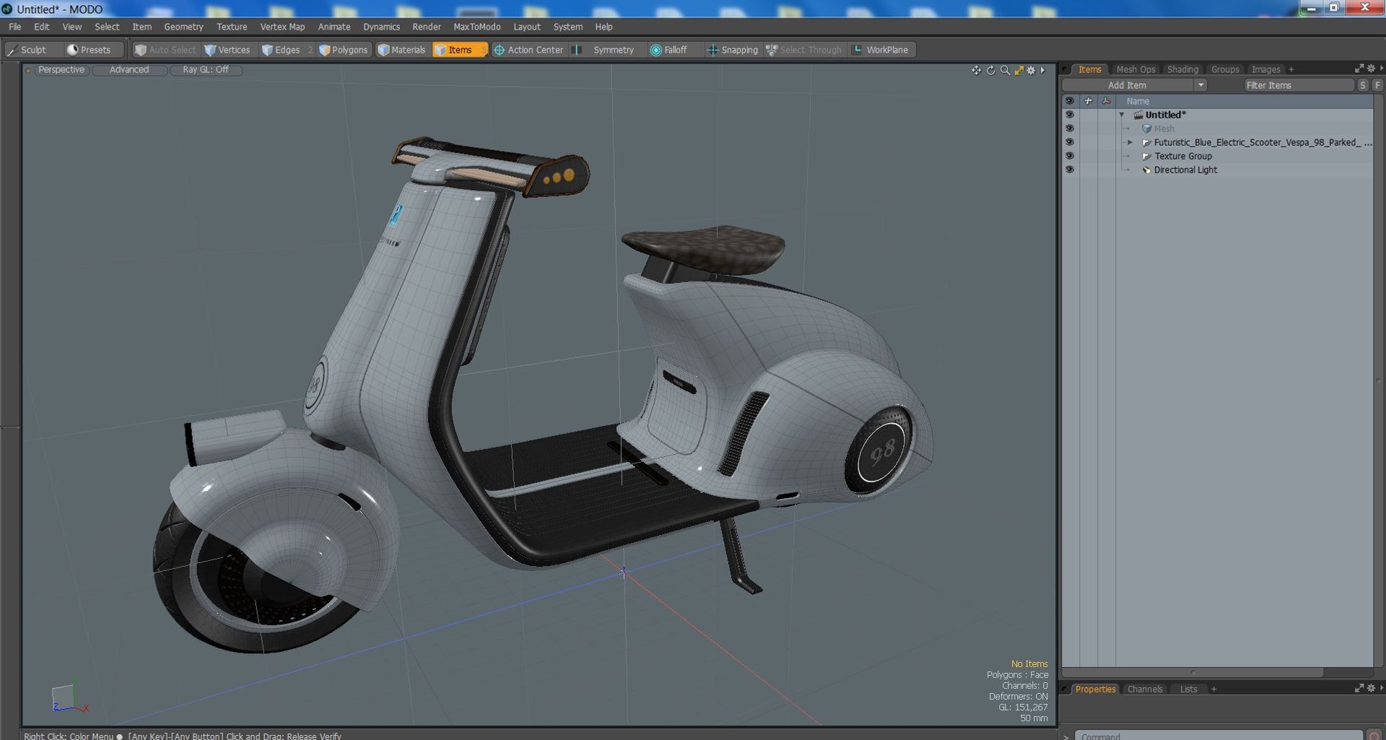Screen dimensions: 1386x740
Task: Toggle Snapping in the toolbar
Action: pyautogui.click(x=733, y=50)
